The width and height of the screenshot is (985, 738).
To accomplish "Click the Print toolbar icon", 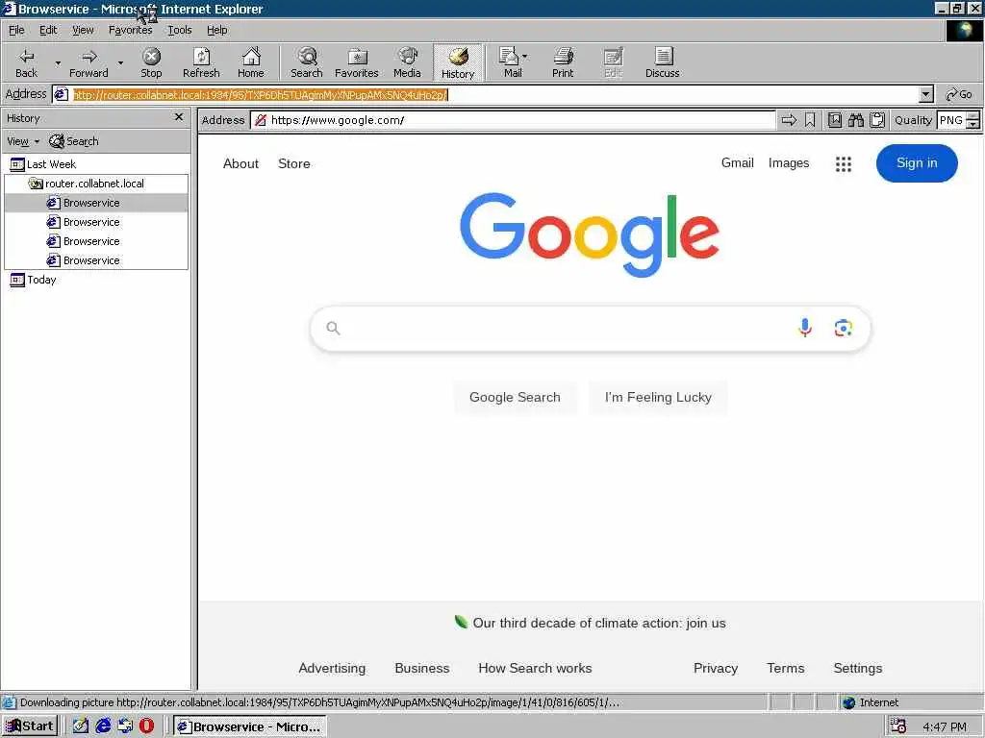I will click(563, 62).
